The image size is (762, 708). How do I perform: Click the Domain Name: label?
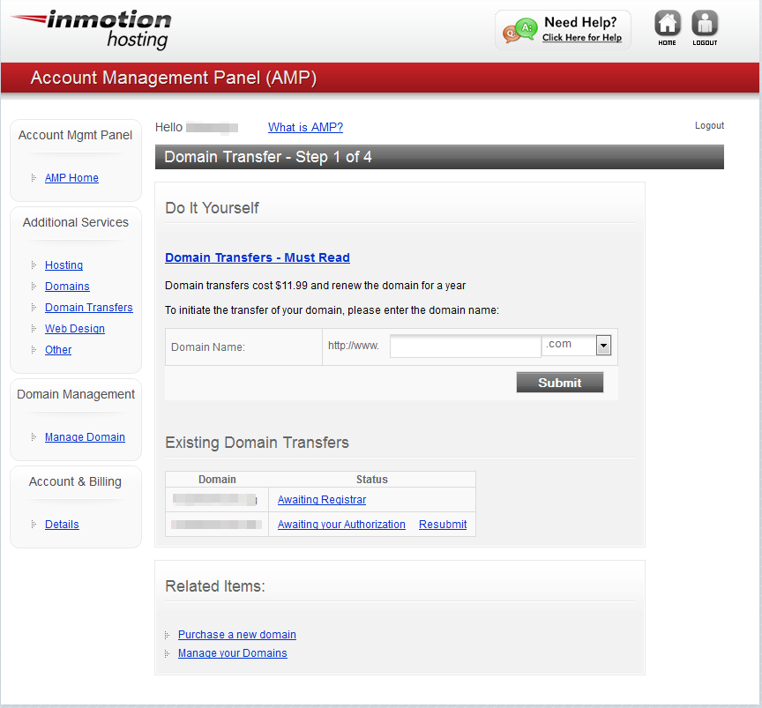(x=208, y=347)
